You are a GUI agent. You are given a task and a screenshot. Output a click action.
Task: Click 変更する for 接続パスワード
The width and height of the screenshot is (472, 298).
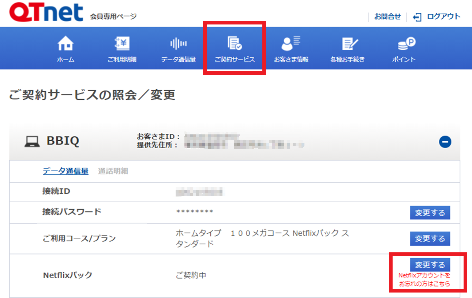430,213
